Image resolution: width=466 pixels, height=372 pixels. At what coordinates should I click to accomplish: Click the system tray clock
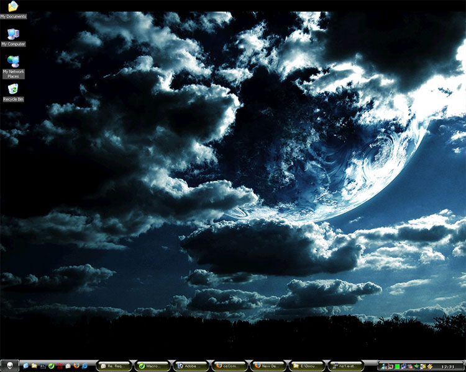coord(447,366)
